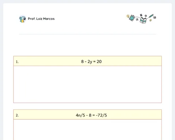The width and height of the screenshot is (175, 140).
Task: Click the large lightbulb icon in header illustration
Action: pos(128,16)
